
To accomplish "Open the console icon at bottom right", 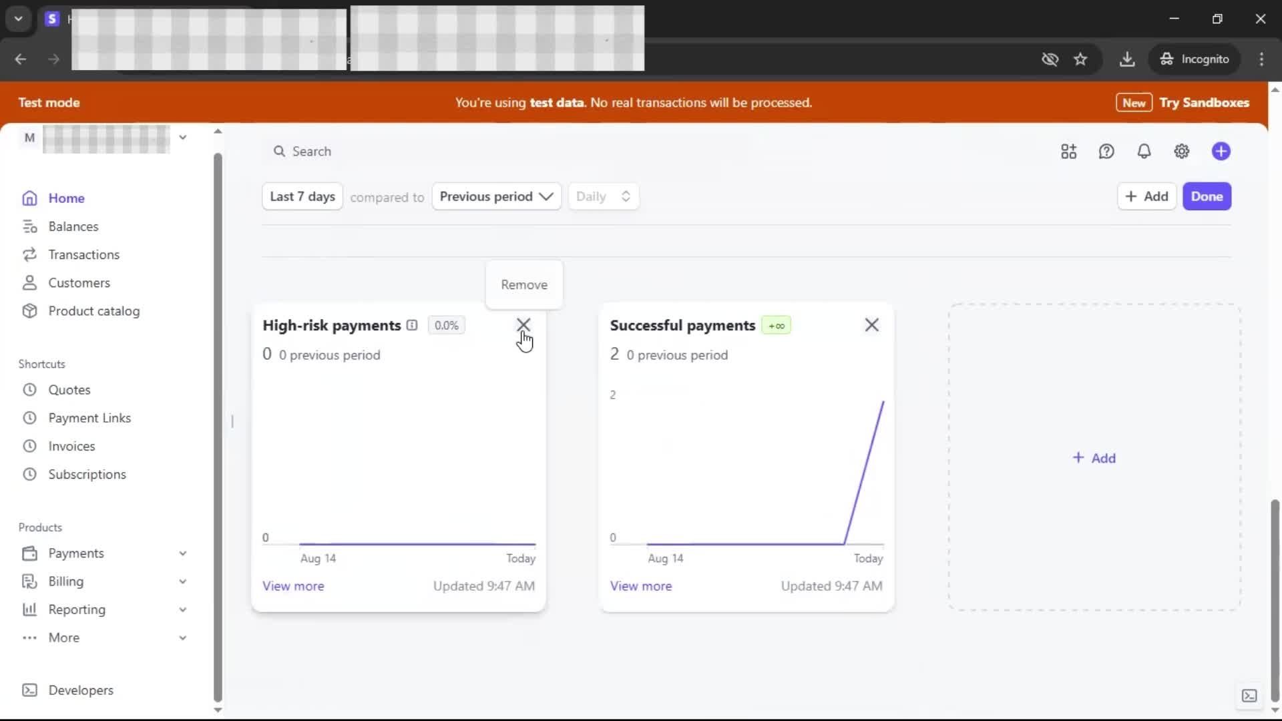I will click(x=1249, y=696).
